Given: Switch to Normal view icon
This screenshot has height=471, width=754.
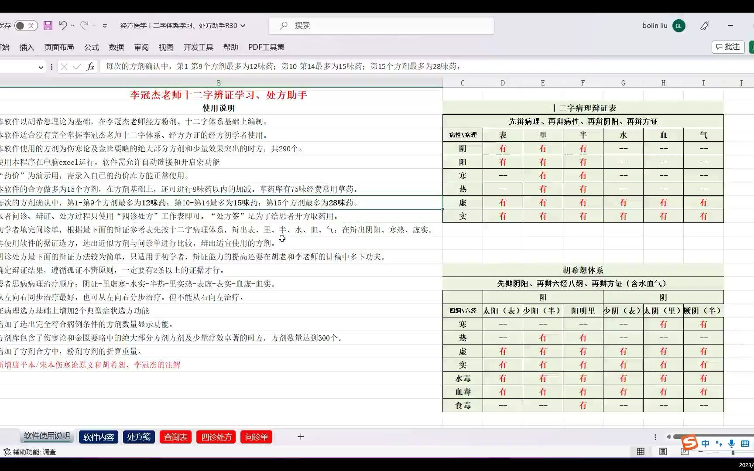Looking at the screenshot, I should pyautogui.click(x=641, y=452).
